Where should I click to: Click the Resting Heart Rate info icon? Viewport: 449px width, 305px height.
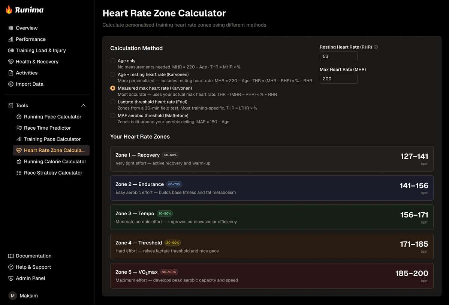(x=376, y=47)
